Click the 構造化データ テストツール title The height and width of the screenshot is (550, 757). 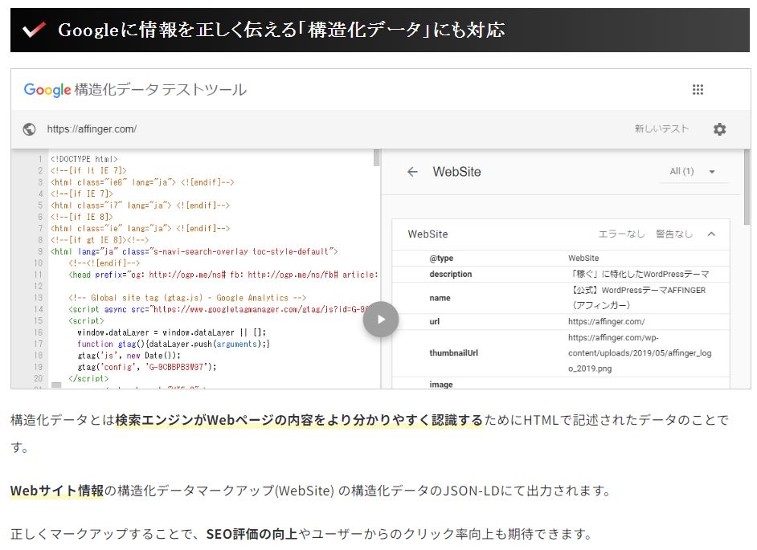coord(160,90)
